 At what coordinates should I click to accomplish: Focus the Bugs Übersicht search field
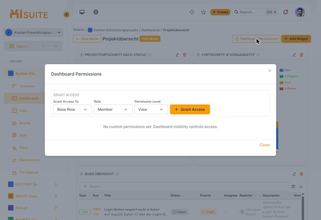coord(184,186)
